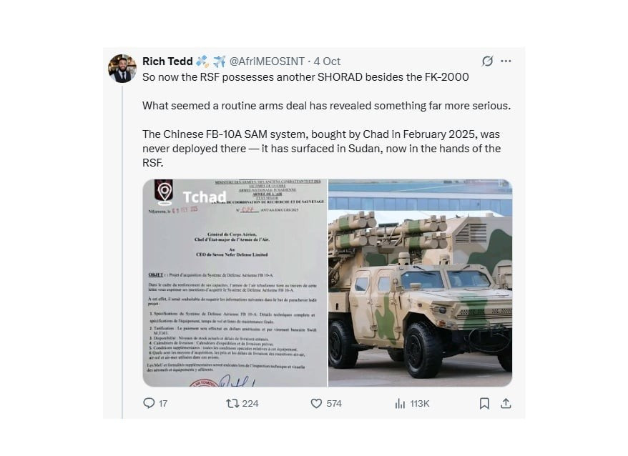Click the Rich Tedd display name

click(167, 61)
